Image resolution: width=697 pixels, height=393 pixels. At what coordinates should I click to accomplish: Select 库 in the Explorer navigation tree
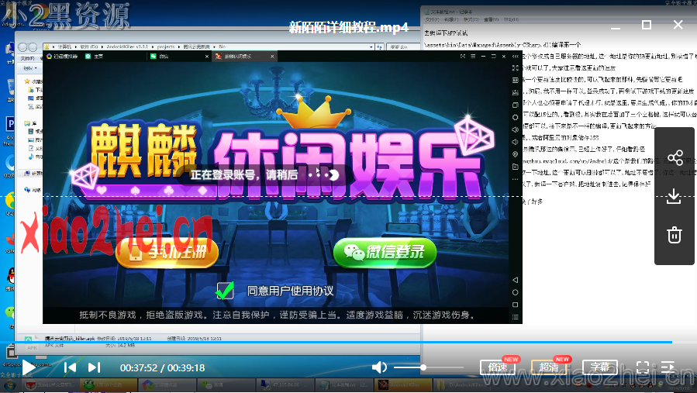click(31, 123)
